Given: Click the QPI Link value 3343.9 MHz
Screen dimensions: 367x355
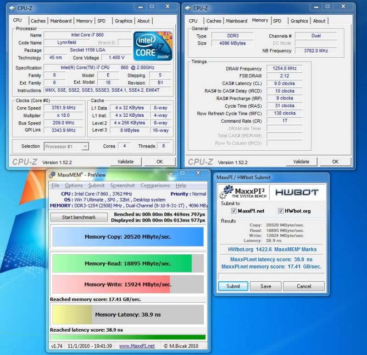Looking at the screenshot, I should [x=63, y=130].
